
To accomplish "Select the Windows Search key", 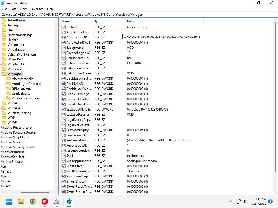I will 11,142.
